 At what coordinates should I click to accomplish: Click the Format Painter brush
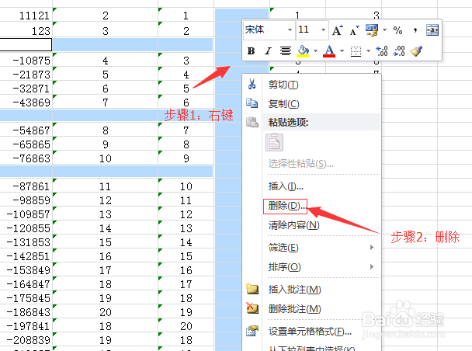(x=416, y=51)
